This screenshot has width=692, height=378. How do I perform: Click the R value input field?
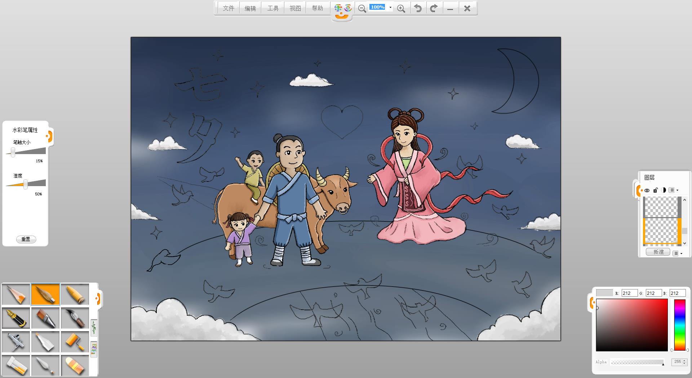[629, 293]
